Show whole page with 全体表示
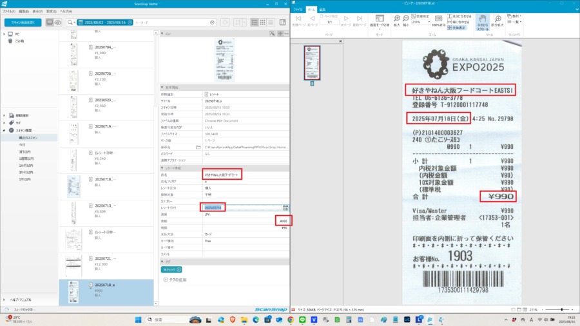The width and height of the screenshot is (580, 326). pyautogui.click(x=456, y=28)
